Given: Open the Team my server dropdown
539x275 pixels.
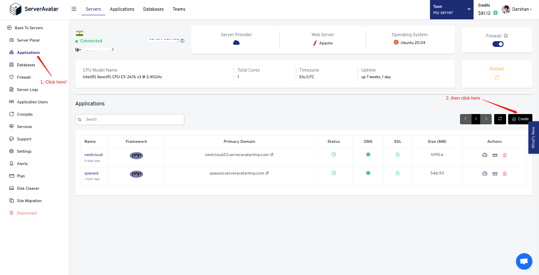Looking at the screenshot, I should [x=451, y=9].
